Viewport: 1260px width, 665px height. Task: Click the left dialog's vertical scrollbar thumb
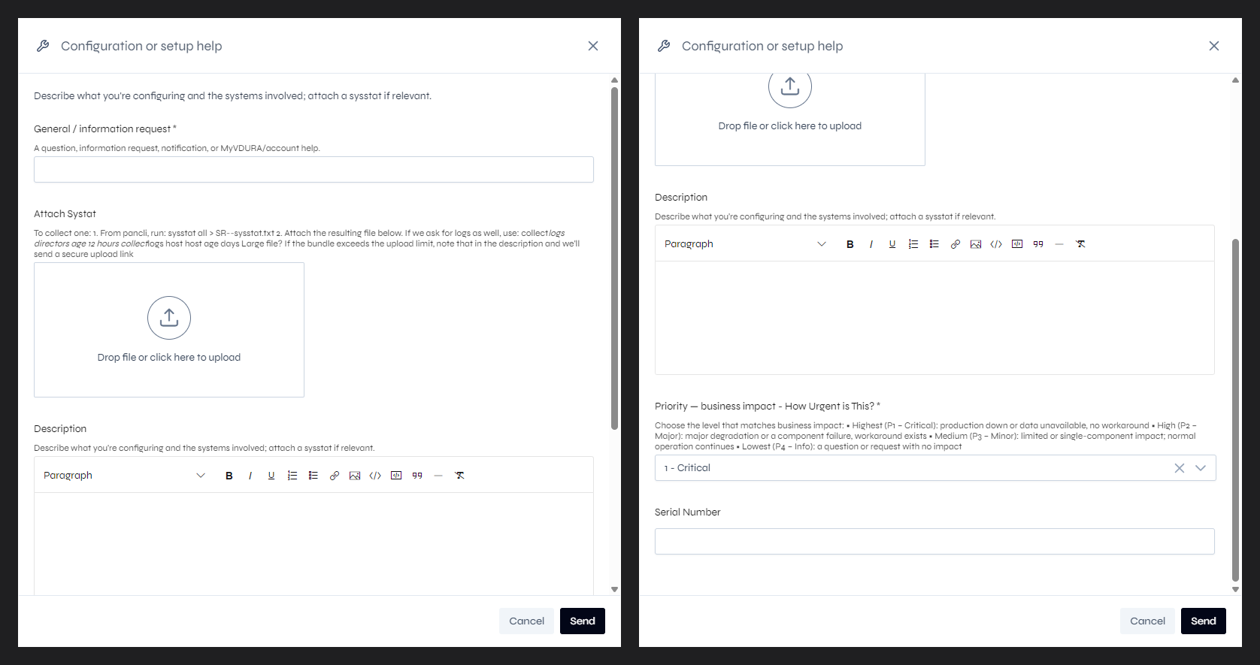click(614, 258)
